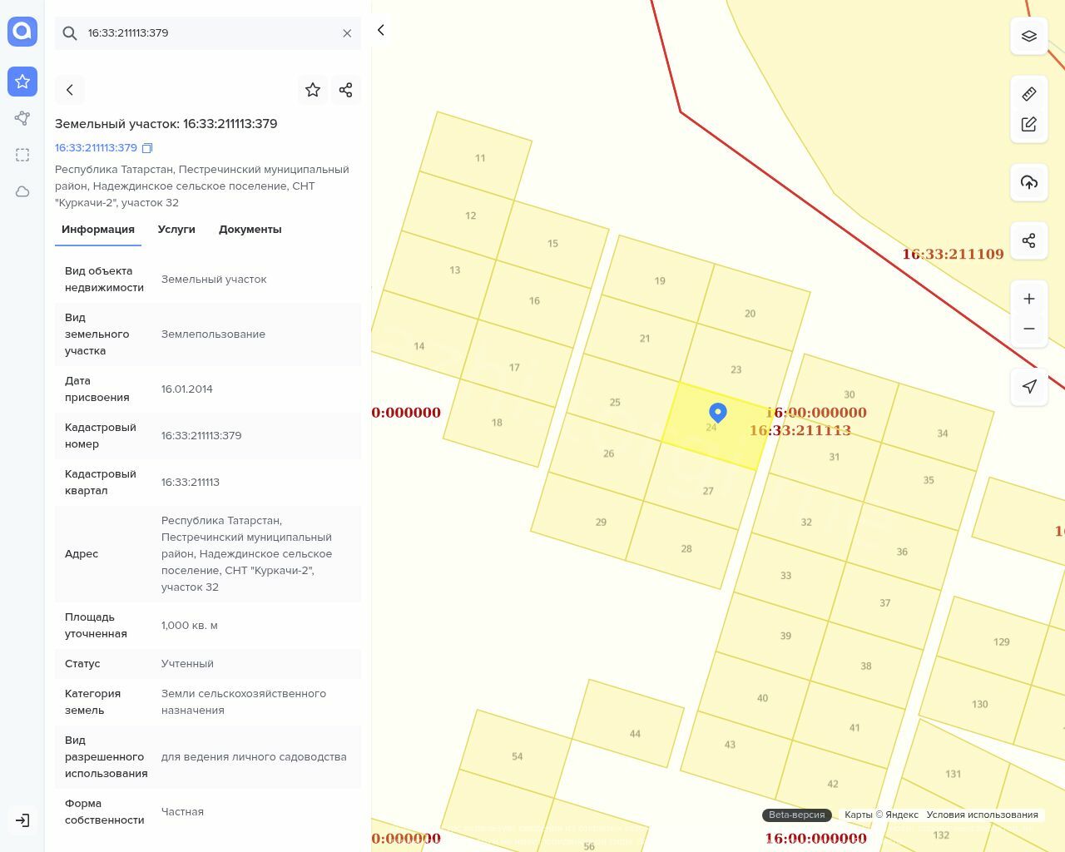This screenshot has height=852, width=1065.
Task: Open the map layers panel
Action: click(x=1028, y=36)
